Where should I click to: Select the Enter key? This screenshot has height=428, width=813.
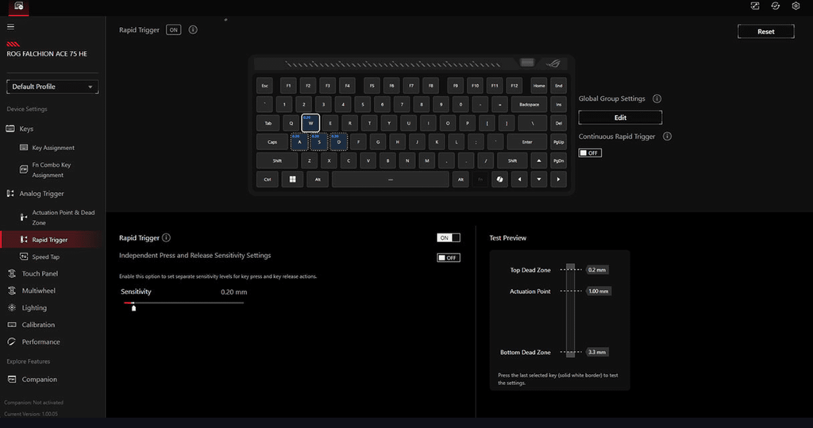coord(527,142)
